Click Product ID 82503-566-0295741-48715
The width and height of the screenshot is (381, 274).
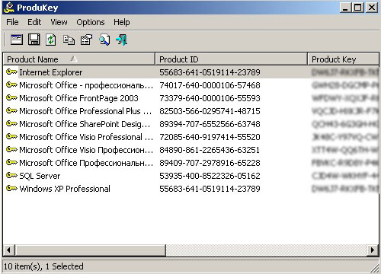pos(210,111)
